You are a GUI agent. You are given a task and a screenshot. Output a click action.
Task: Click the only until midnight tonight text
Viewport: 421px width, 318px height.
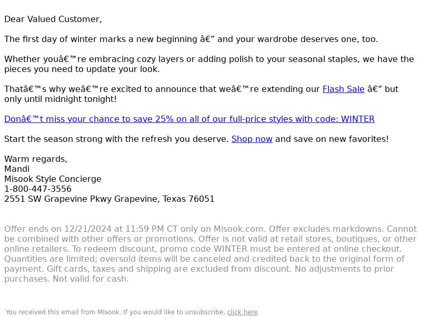(x=61, y=99)
